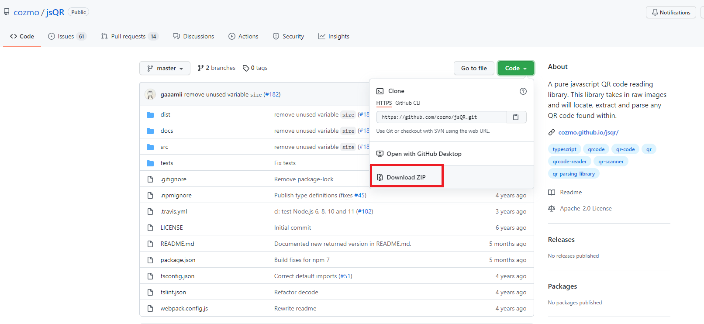Viewport: 704px width, 324px height.
Task: Click the gaaamii avatar image
Action: point(150,94)
